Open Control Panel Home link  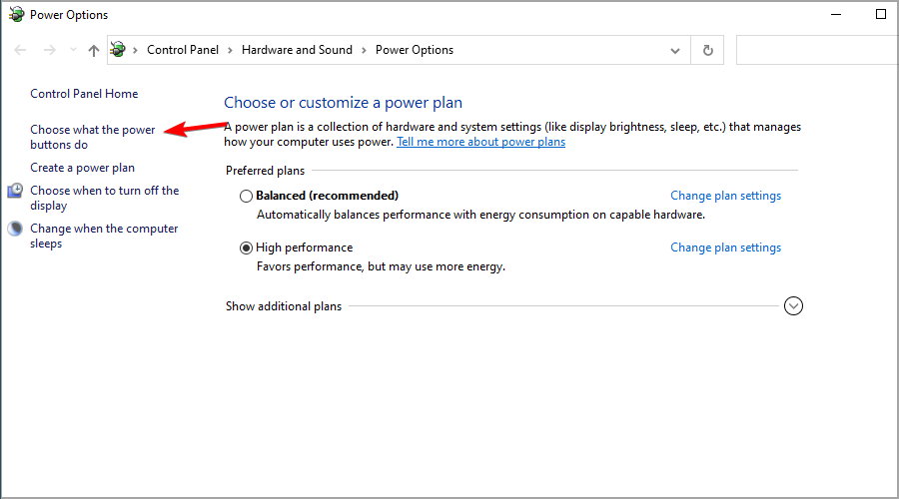tap(84, 94)
